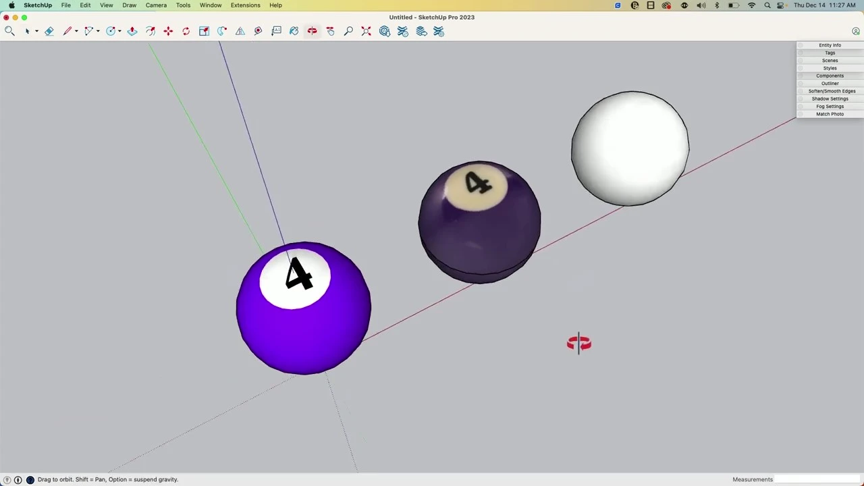
Task: Open the Extensions menu
Action: (245, 5)
